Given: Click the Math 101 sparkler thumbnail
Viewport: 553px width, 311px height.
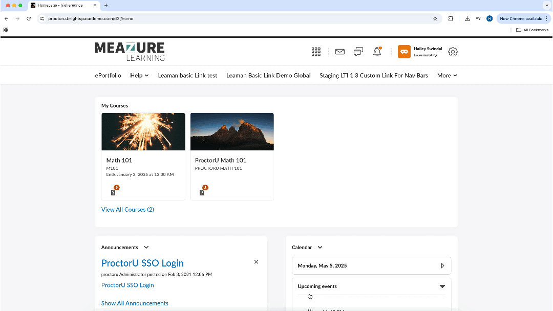Looking at the screenshot, I should click(143, 132).
